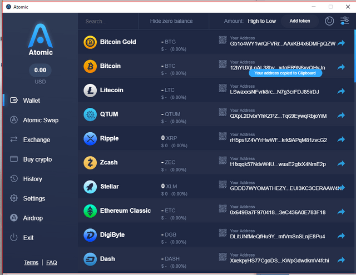
Task: Click the send arrow for Dash
Action: pos(341,260)
